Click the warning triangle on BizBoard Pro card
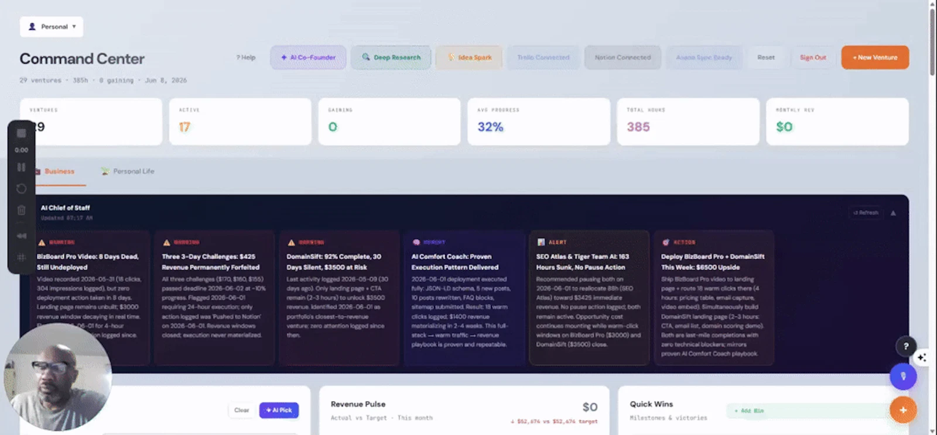The image size is (937, 435). 42,242
